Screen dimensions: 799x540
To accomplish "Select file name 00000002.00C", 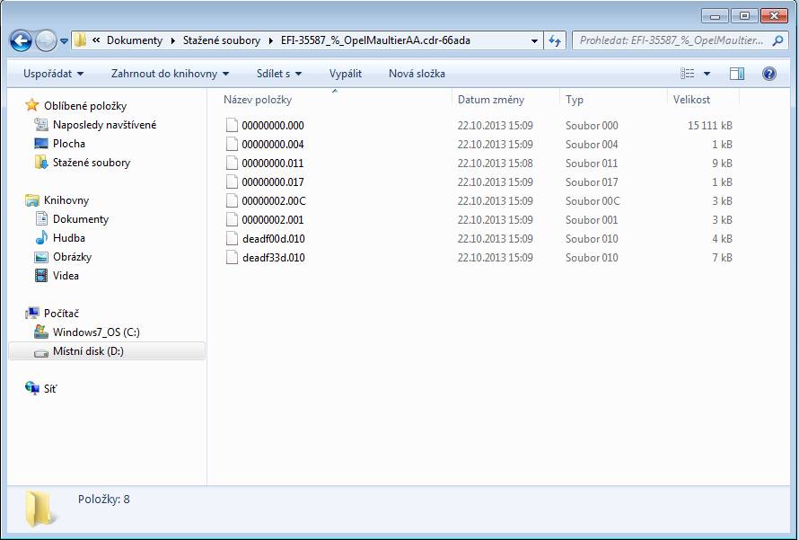I will tap(274, 201).
